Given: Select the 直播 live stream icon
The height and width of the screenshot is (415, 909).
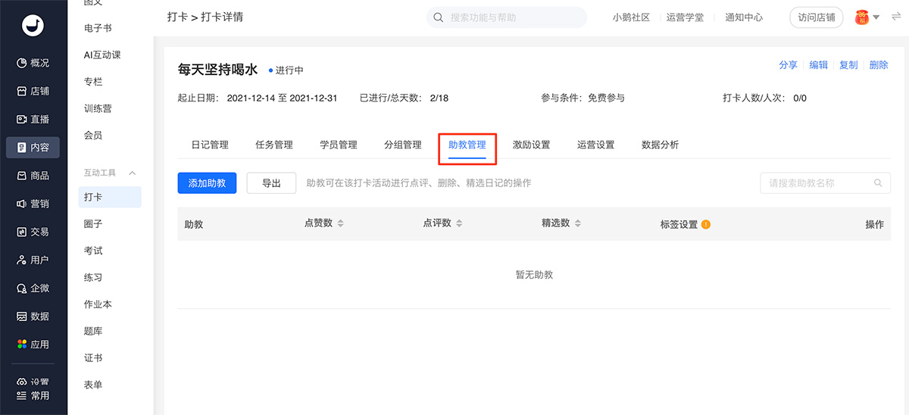Looking at the screenshot, I should (x=22, y=119).
